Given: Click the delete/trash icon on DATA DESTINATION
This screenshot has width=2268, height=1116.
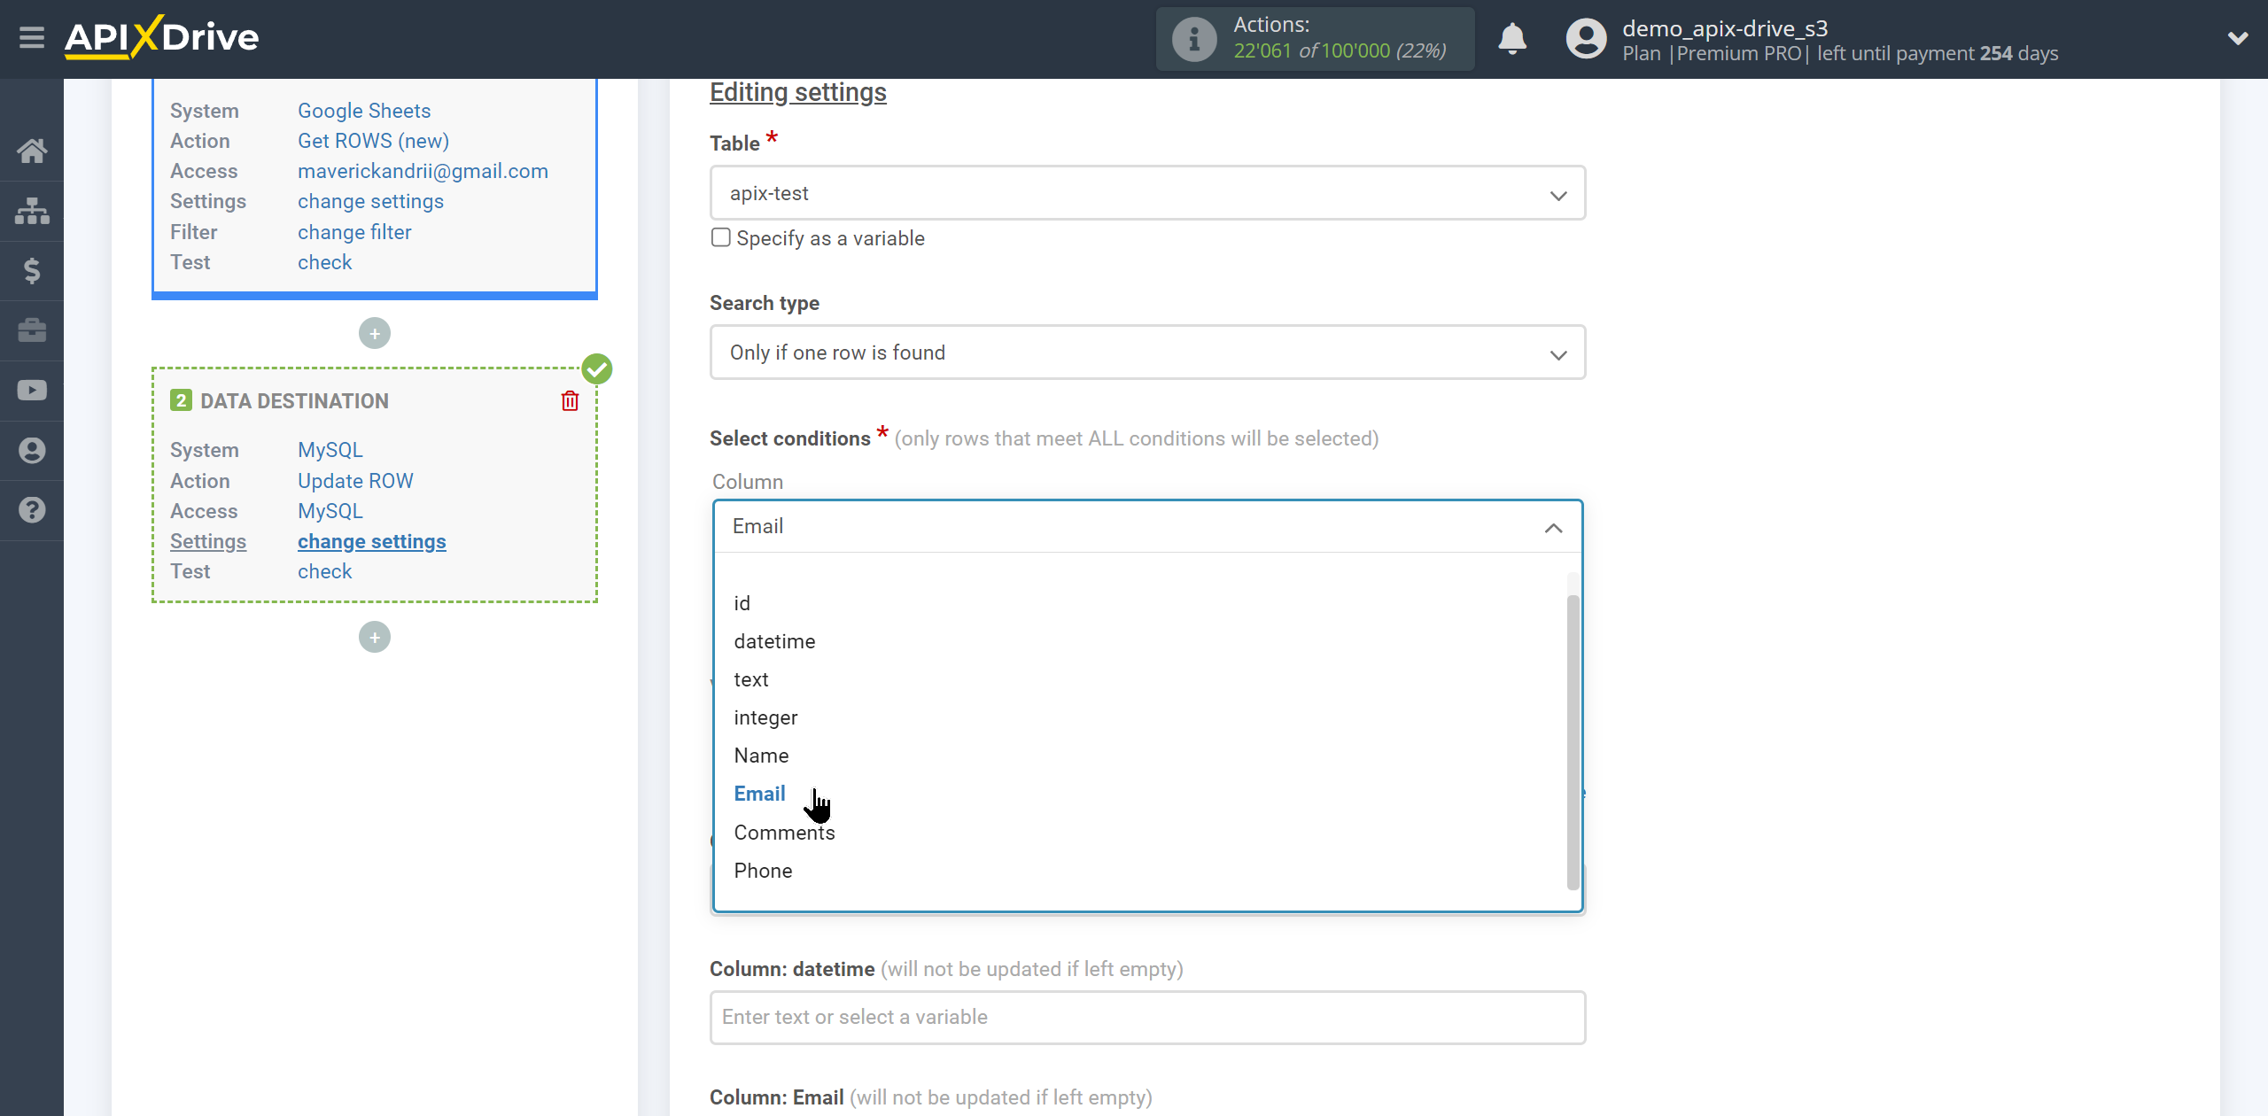Looking at the screenshot, I should click(x=570, y=400).
